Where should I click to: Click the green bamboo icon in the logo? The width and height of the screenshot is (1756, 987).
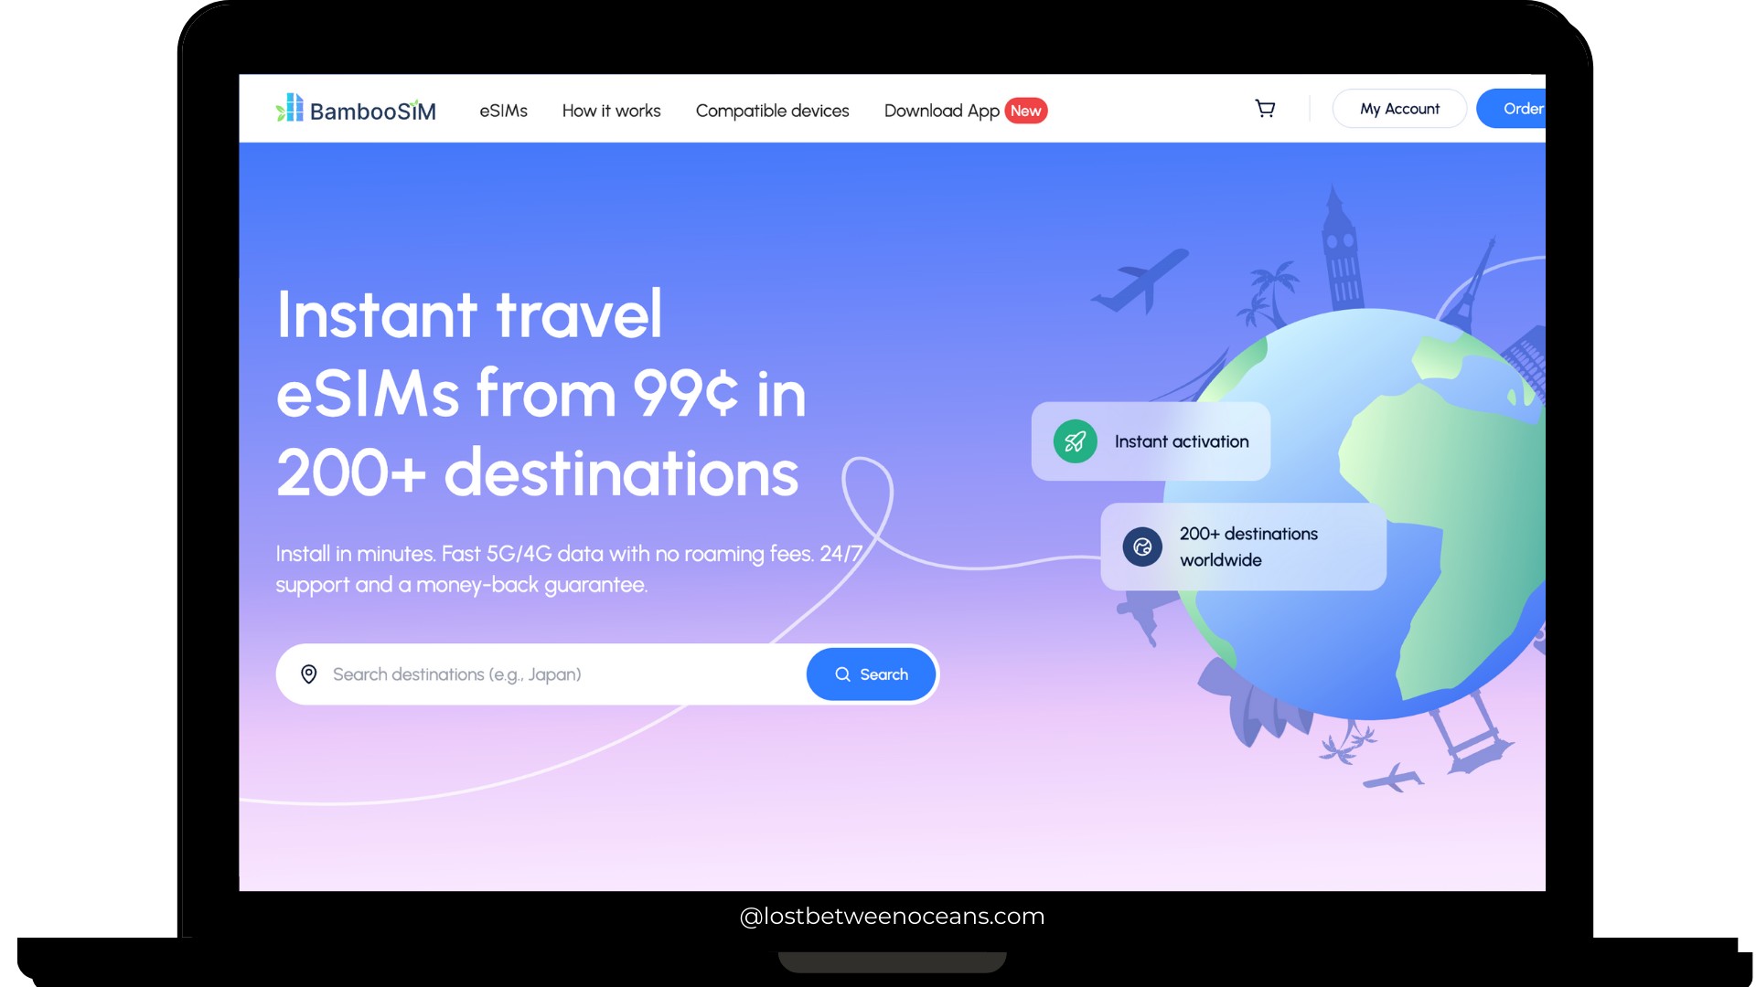[x=288, y=109]
